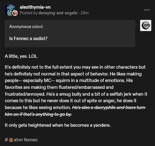Open the post permalink via 24m timestamp
The width and height of the screenshot is (155, 146).
point(84,13)
